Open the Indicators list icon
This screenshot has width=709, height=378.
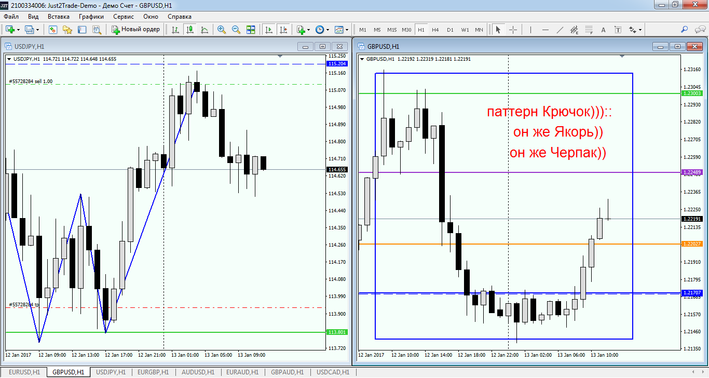[x=301, y=30]
